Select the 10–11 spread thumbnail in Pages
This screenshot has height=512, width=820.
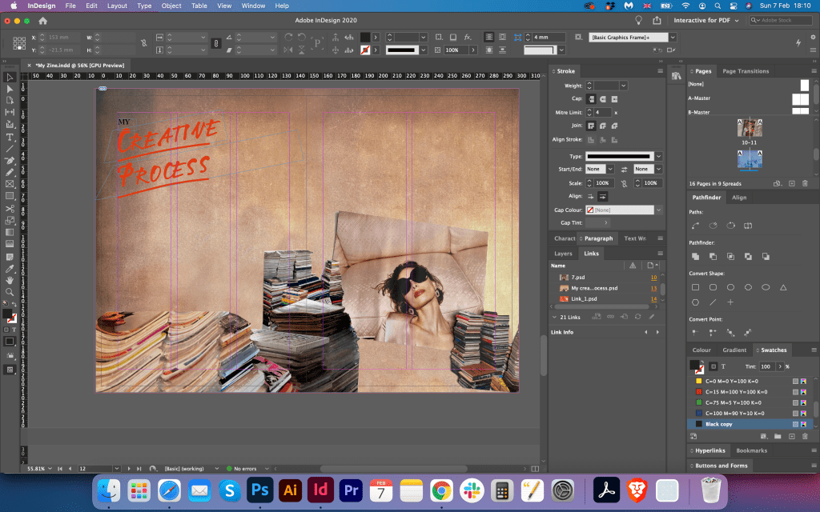[x=750, y=127]
